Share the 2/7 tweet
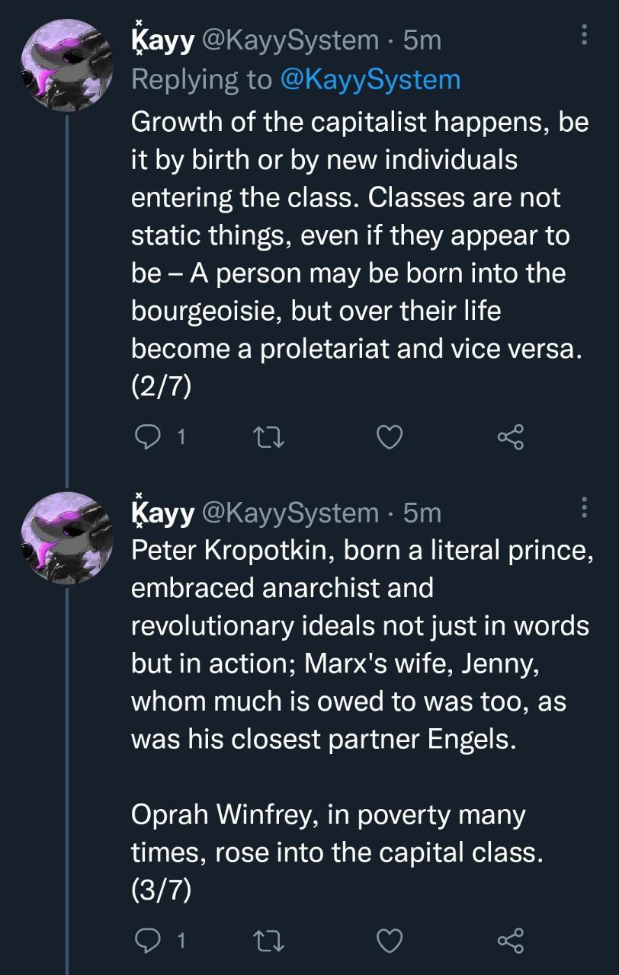The image size is (619, 975). 510,436
